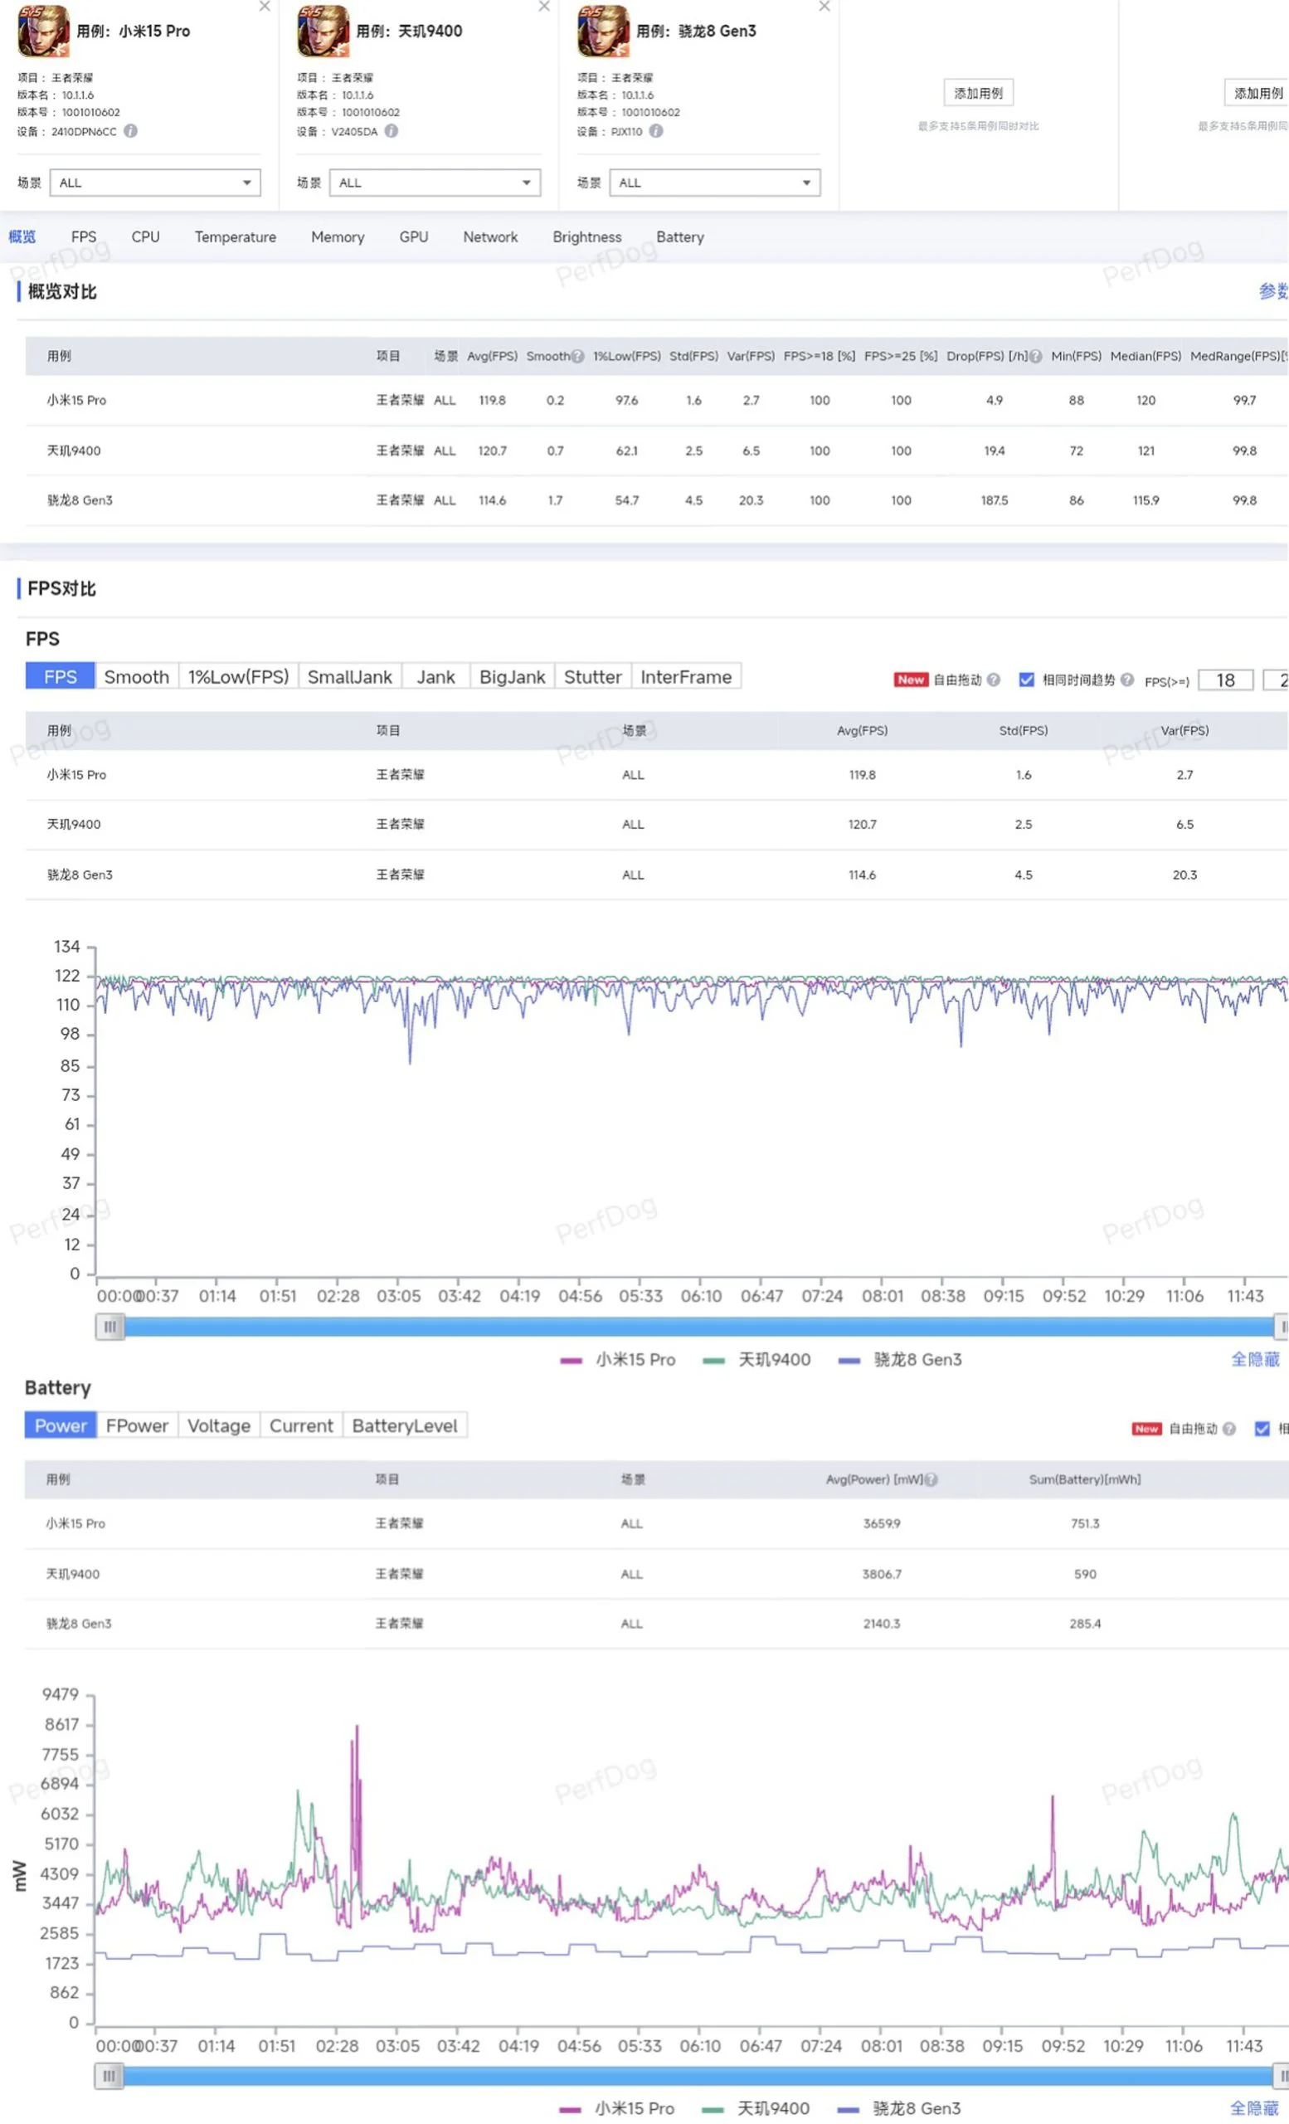1289x2124 pixels.
Task: Click 全隐藏 link under FPS chart
Action: (1254, 1359)
